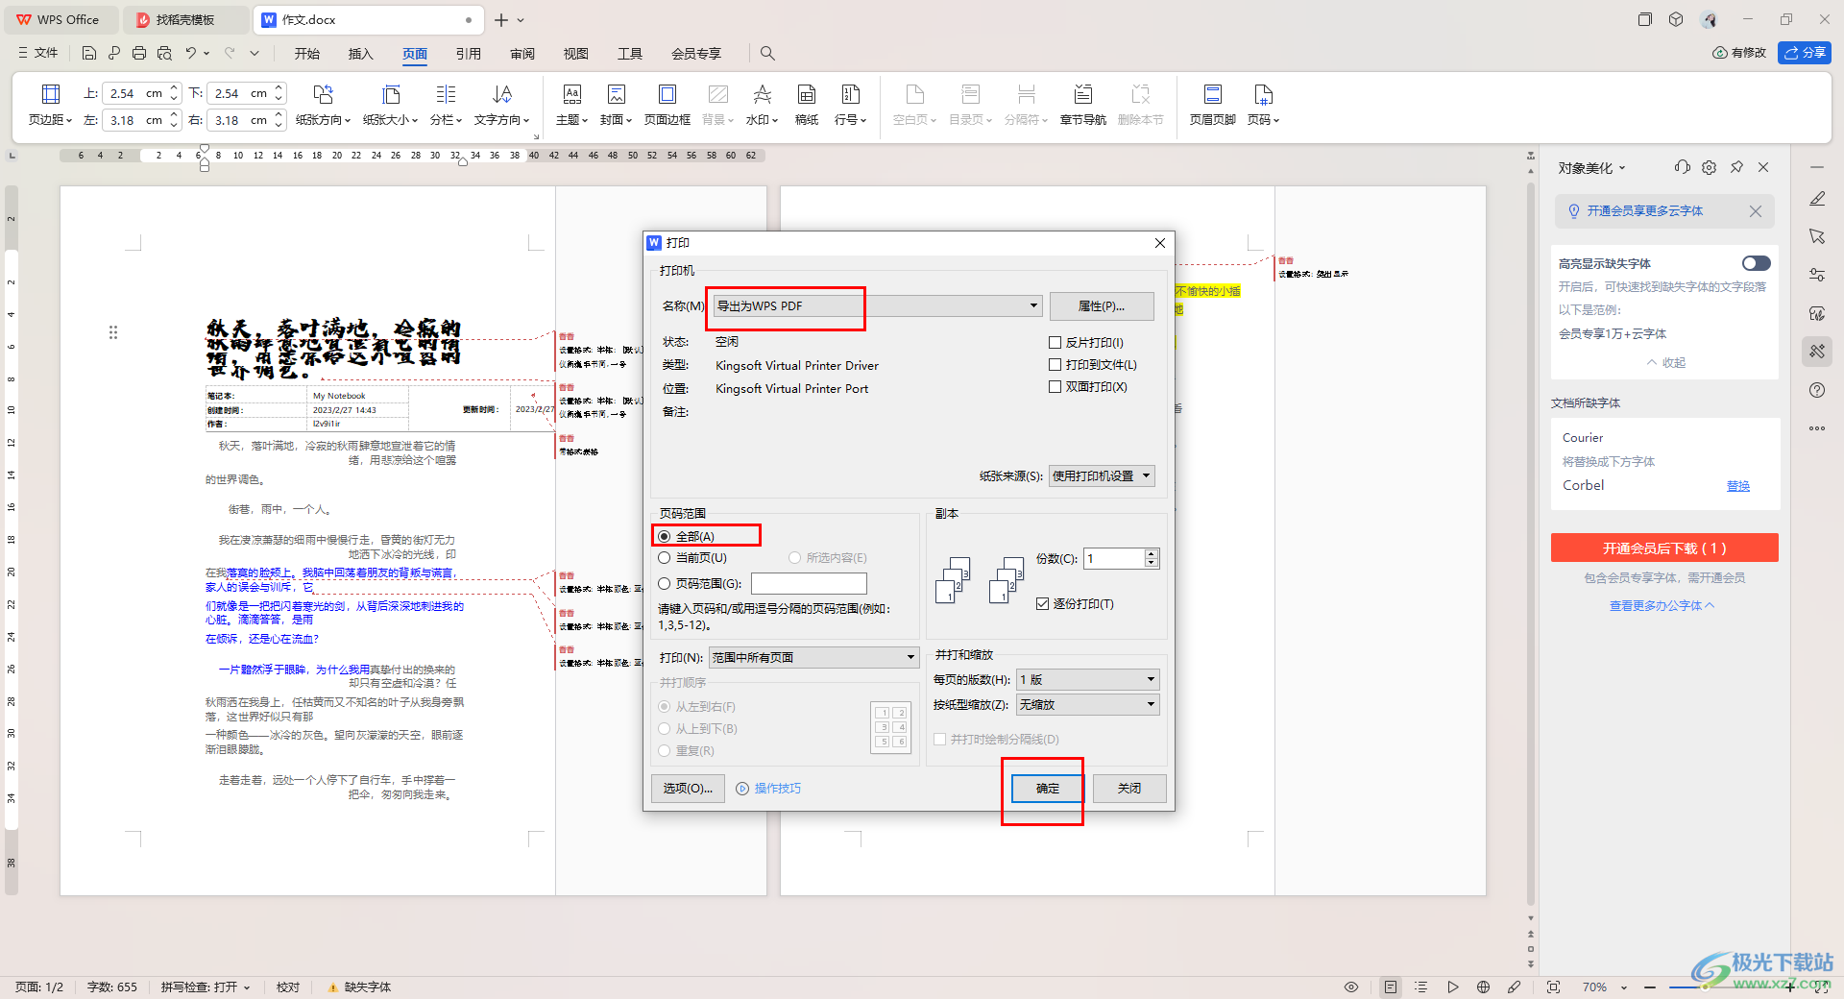Select the 当前页 radio button
The image size is (1844, 999).
coord(664,558)
